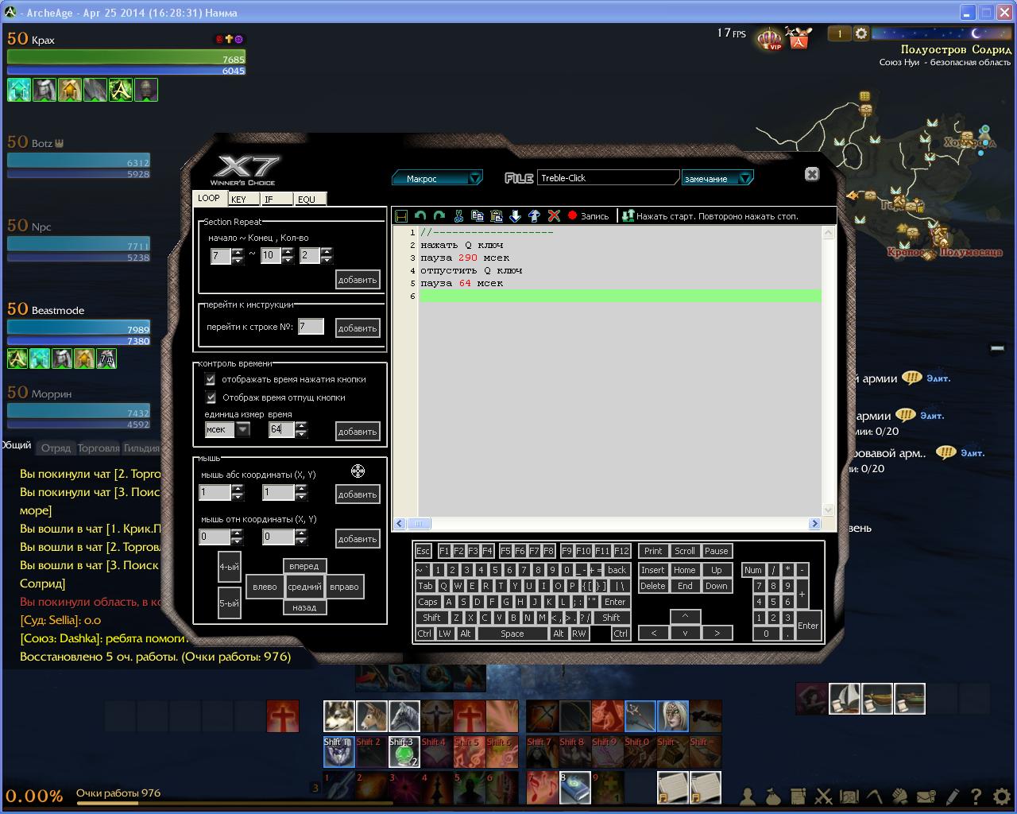This screenshot has height=814, width=1017.
Task: Click the Space key on virtual keyboard
Action: pyautogui.click(x=512, y=634)
